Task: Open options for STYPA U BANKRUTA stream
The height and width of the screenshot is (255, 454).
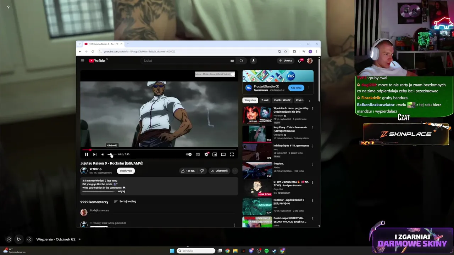Action: tap(312, 182)
